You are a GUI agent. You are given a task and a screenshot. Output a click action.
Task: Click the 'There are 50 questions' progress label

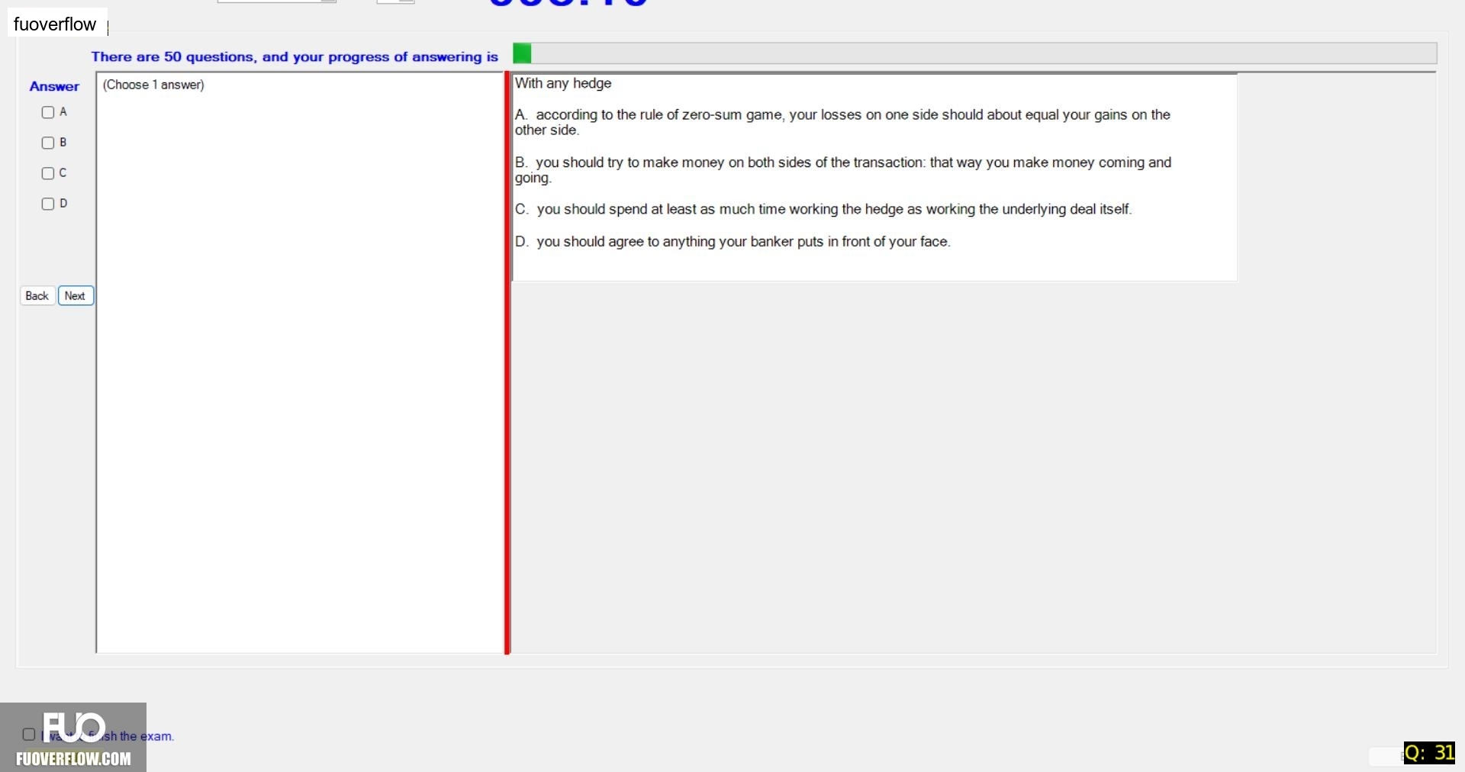click(295, 56)
